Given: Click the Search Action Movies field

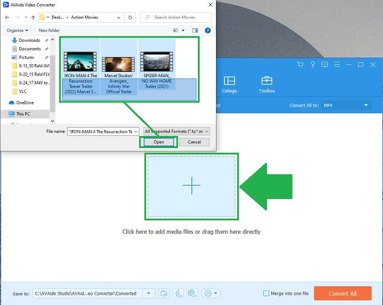Looking at the screenshot, I should click(x=175, y=17).
